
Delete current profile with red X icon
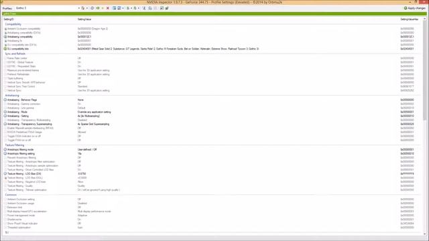(108, 8)
